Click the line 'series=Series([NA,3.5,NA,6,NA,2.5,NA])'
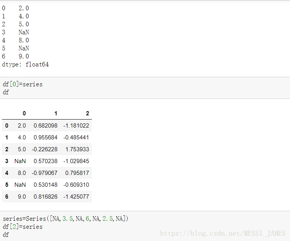The height and width of the screenshot is (241, 290). [x=65, y=218]
